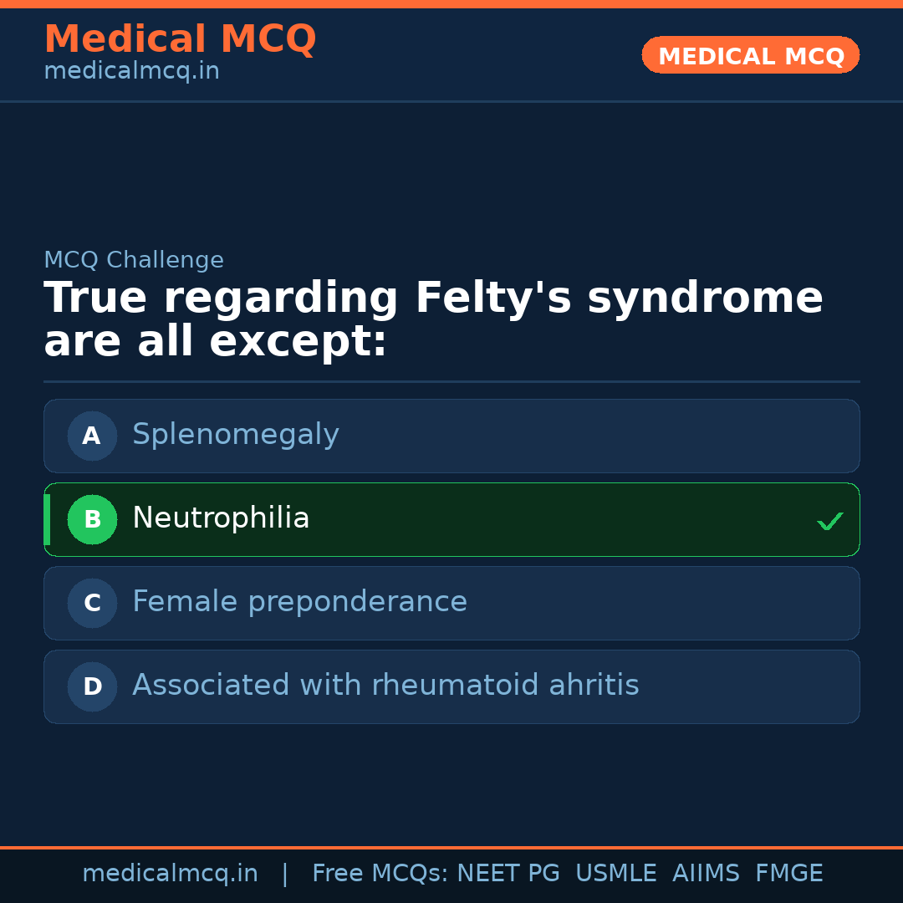Click the orange MEDICAL MCQ badge

pyautogui.click(x=750, y=55)
